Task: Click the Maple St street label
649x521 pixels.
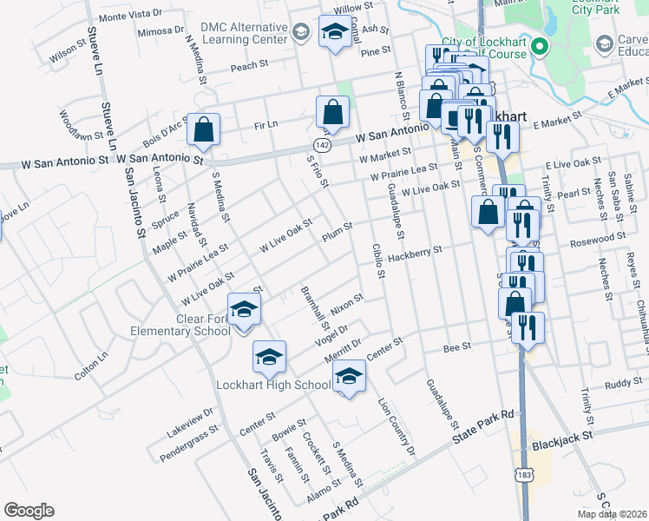Action: click(170, 244)
